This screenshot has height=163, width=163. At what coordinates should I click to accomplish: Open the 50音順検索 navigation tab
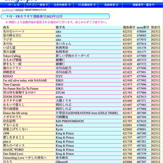click(86, 5)
